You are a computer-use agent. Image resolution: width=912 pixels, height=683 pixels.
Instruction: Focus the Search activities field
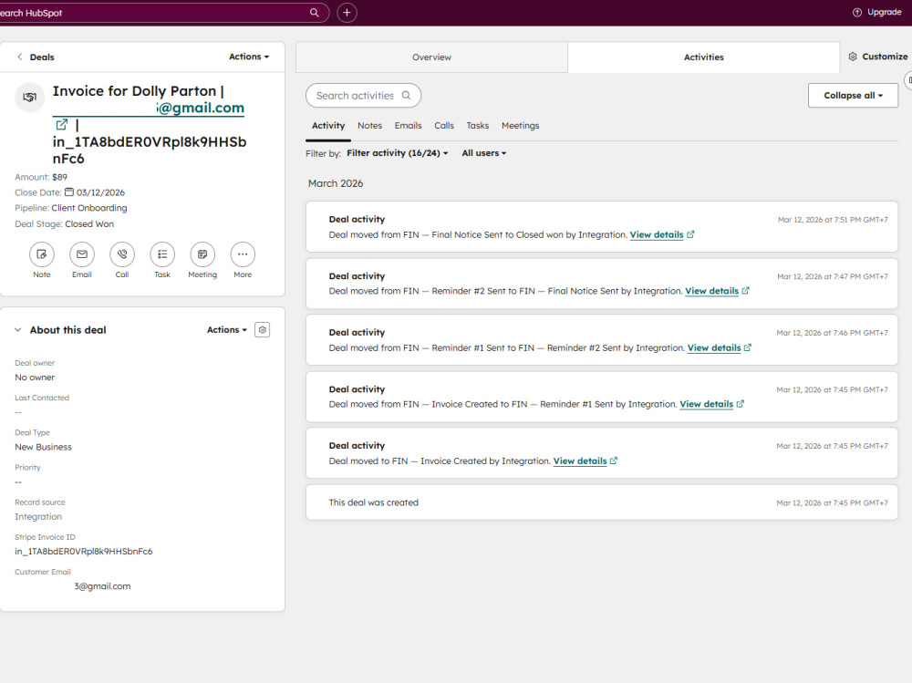364,96
